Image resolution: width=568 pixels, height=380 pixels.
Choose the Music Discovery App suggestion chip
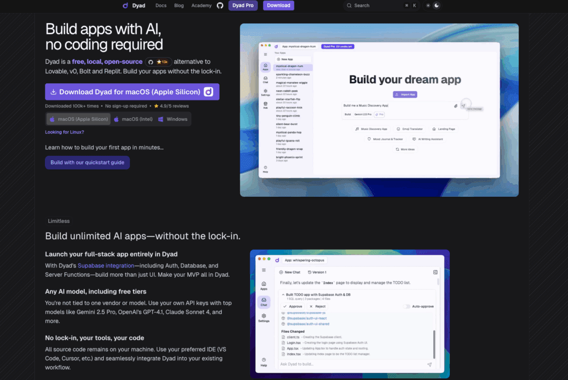371,129
